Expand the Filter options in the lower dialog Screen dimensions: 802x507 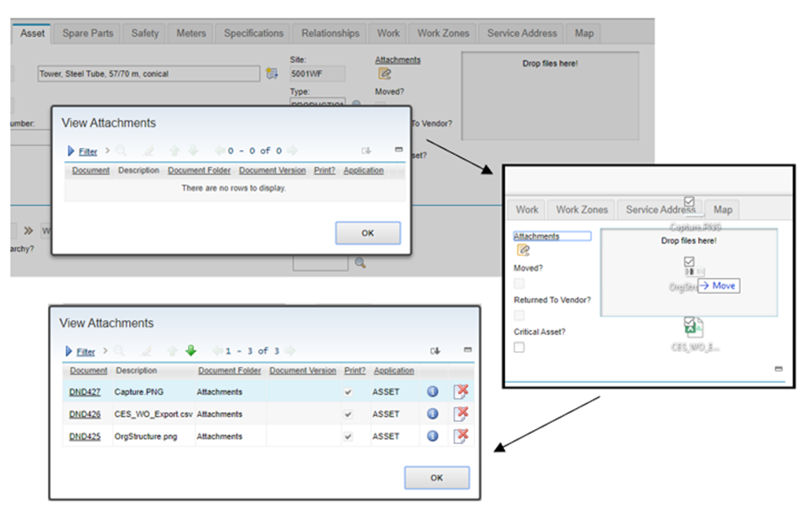(x=85, y=350)
